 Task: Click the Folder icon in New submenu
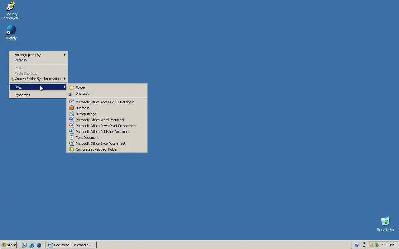[72, 87]
